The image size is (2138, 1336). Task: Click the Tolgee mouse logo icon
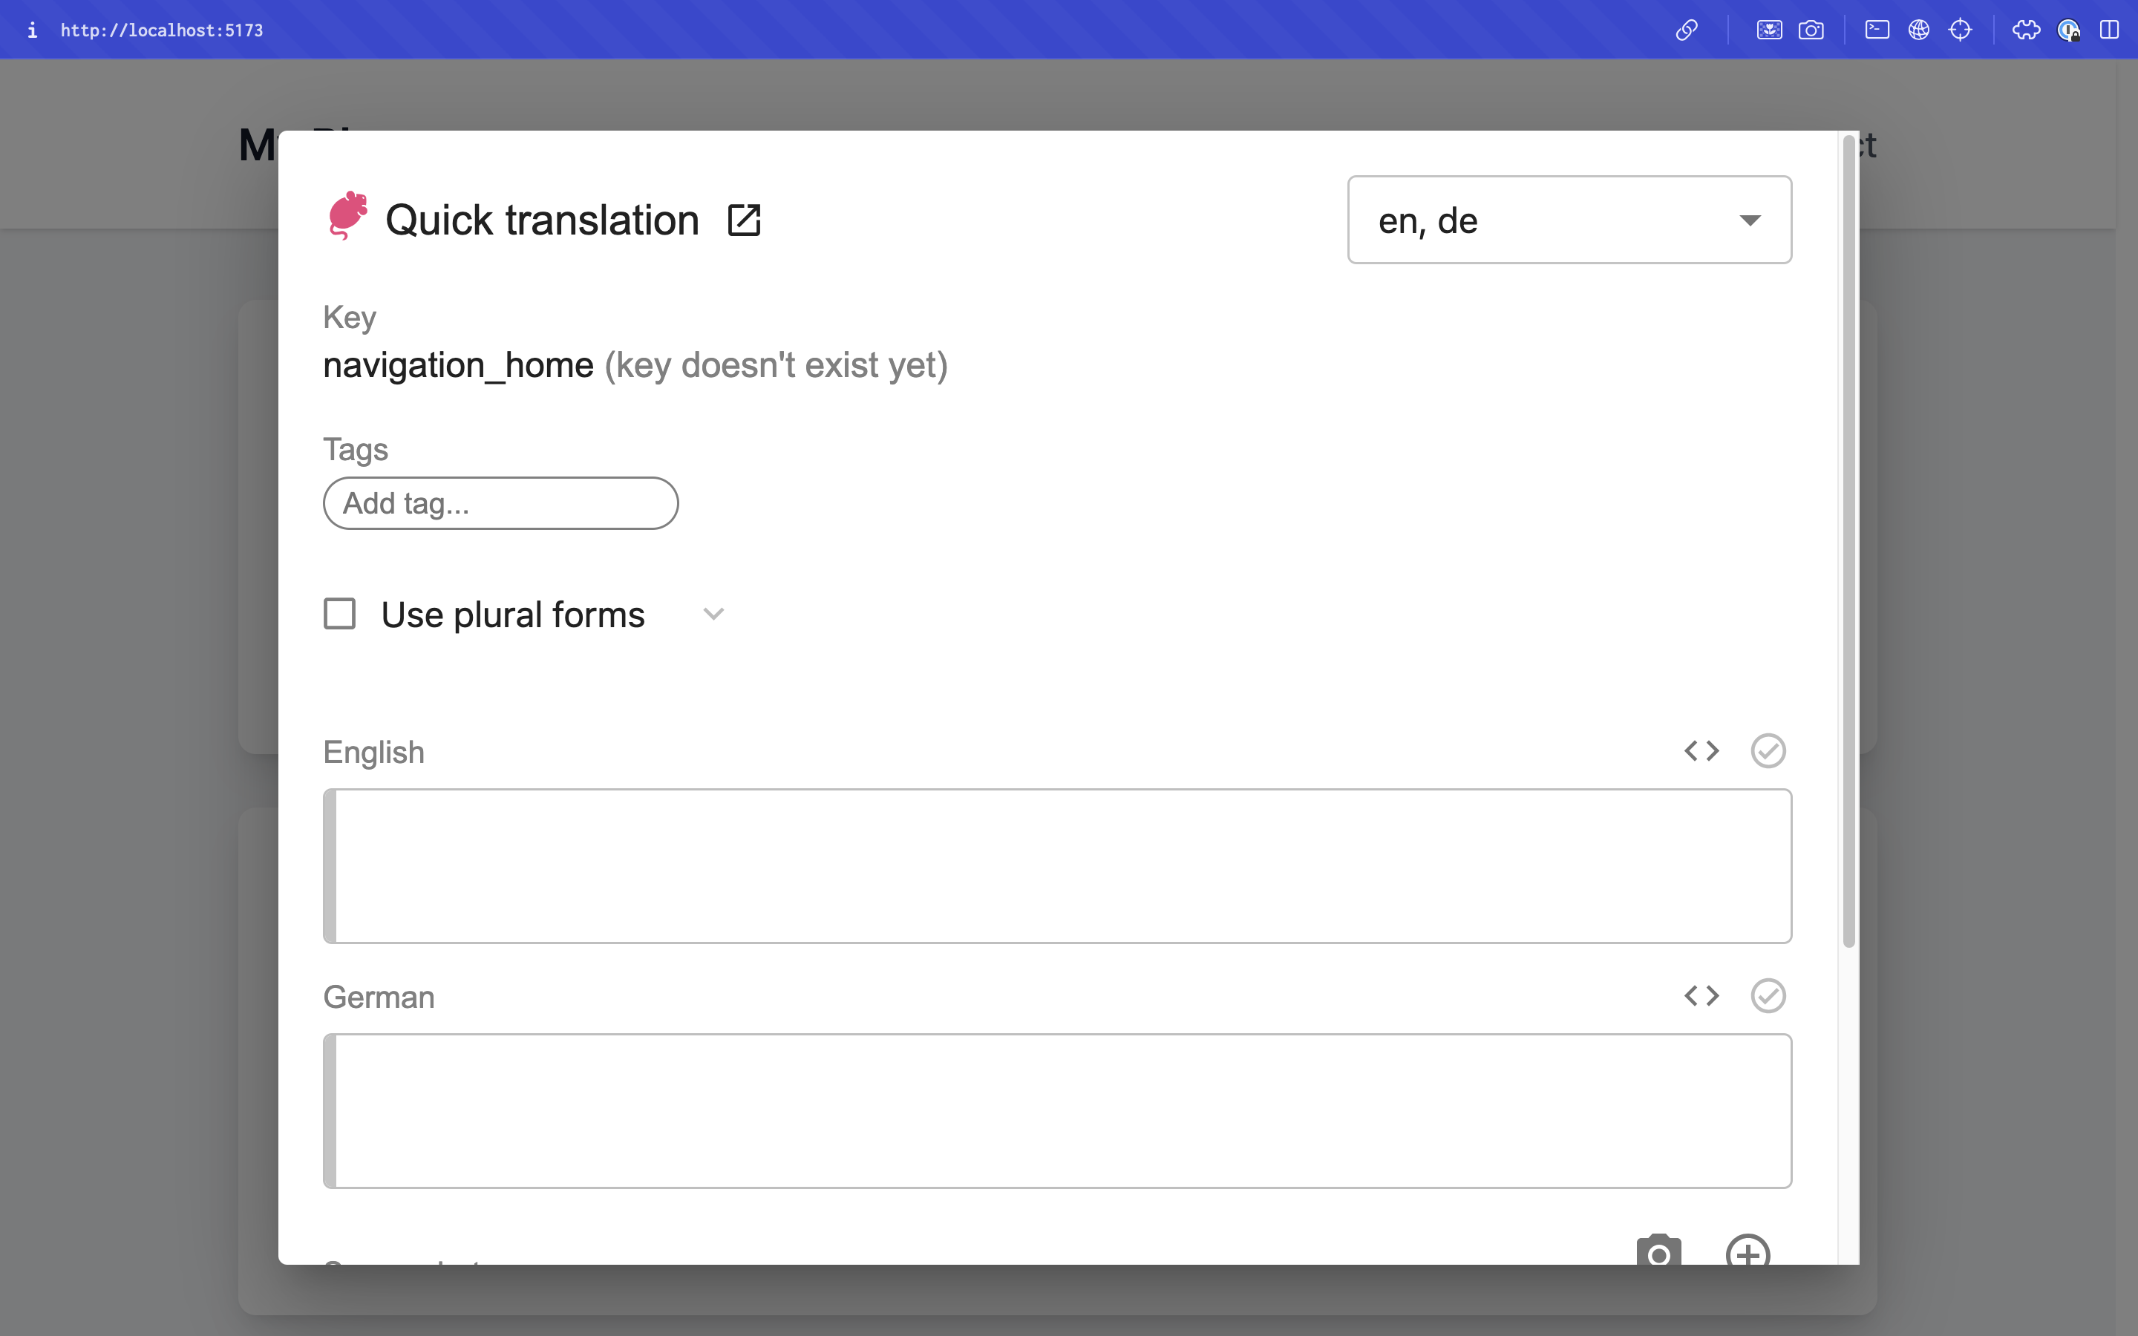[347, 215]
